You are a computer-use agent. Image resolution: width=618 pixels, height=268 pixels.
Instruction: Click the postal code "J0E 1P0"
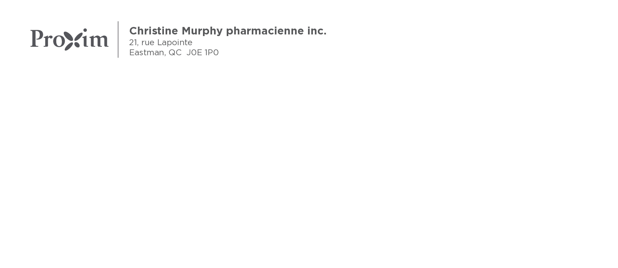[x=202, y=53]
